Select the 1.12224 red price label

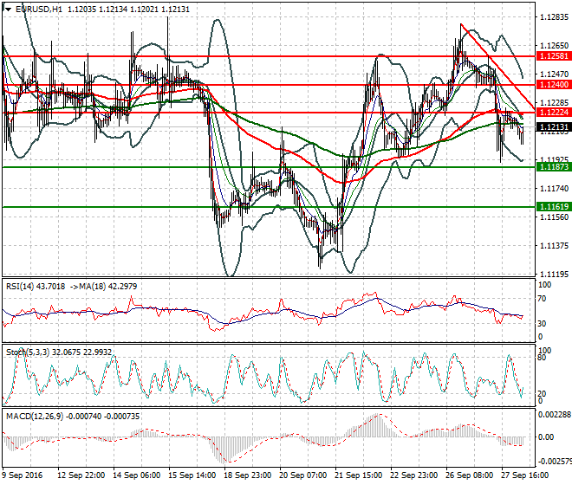tap(553, 113)
